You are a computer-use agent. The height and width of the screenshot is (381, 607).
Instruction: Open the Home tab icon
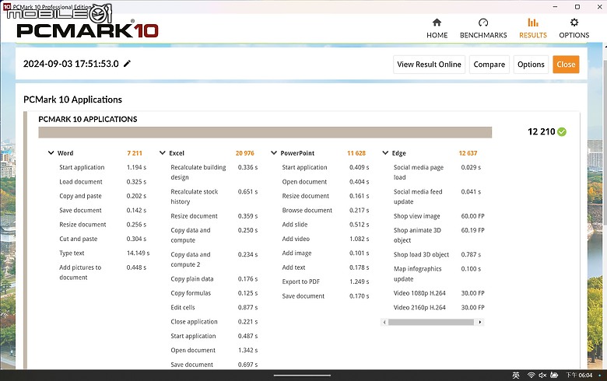coord(437,23)
